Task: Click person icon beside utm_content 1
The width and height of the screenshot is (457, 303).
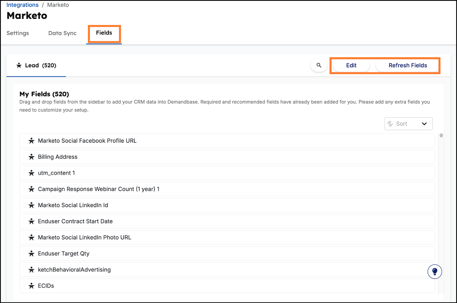Action: point(31,173)
